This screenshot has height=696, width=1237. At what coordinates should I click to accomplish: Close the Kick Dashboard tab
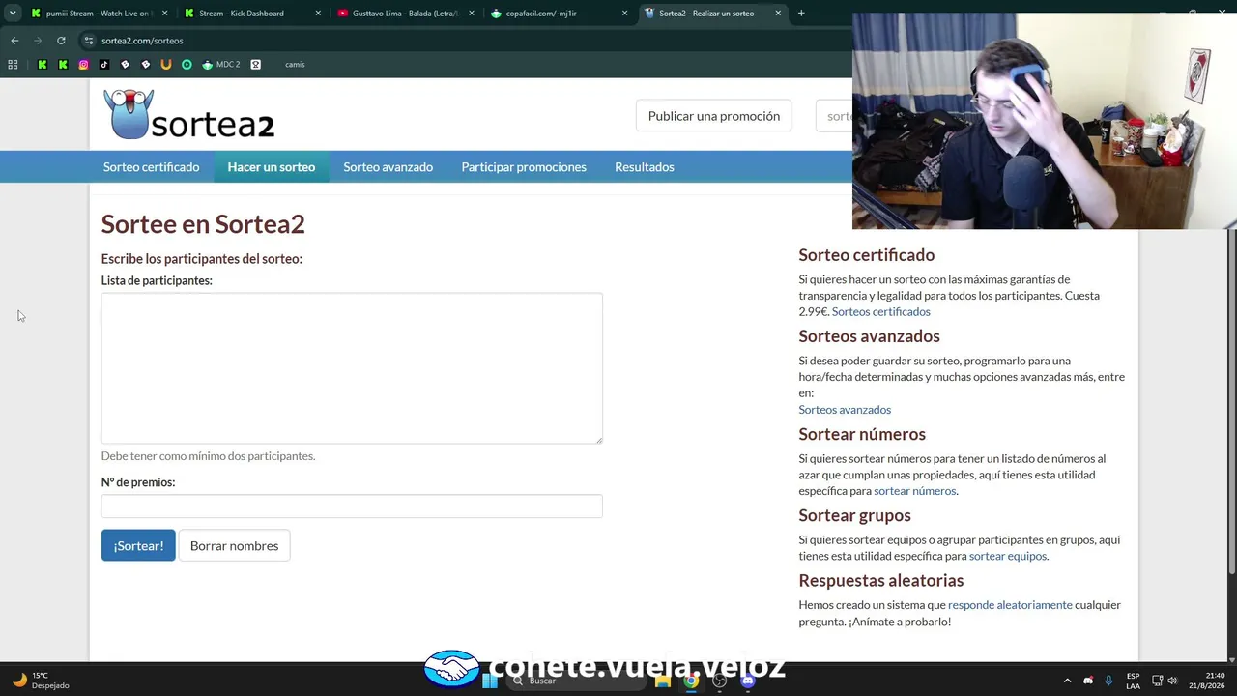pos(318,14)
